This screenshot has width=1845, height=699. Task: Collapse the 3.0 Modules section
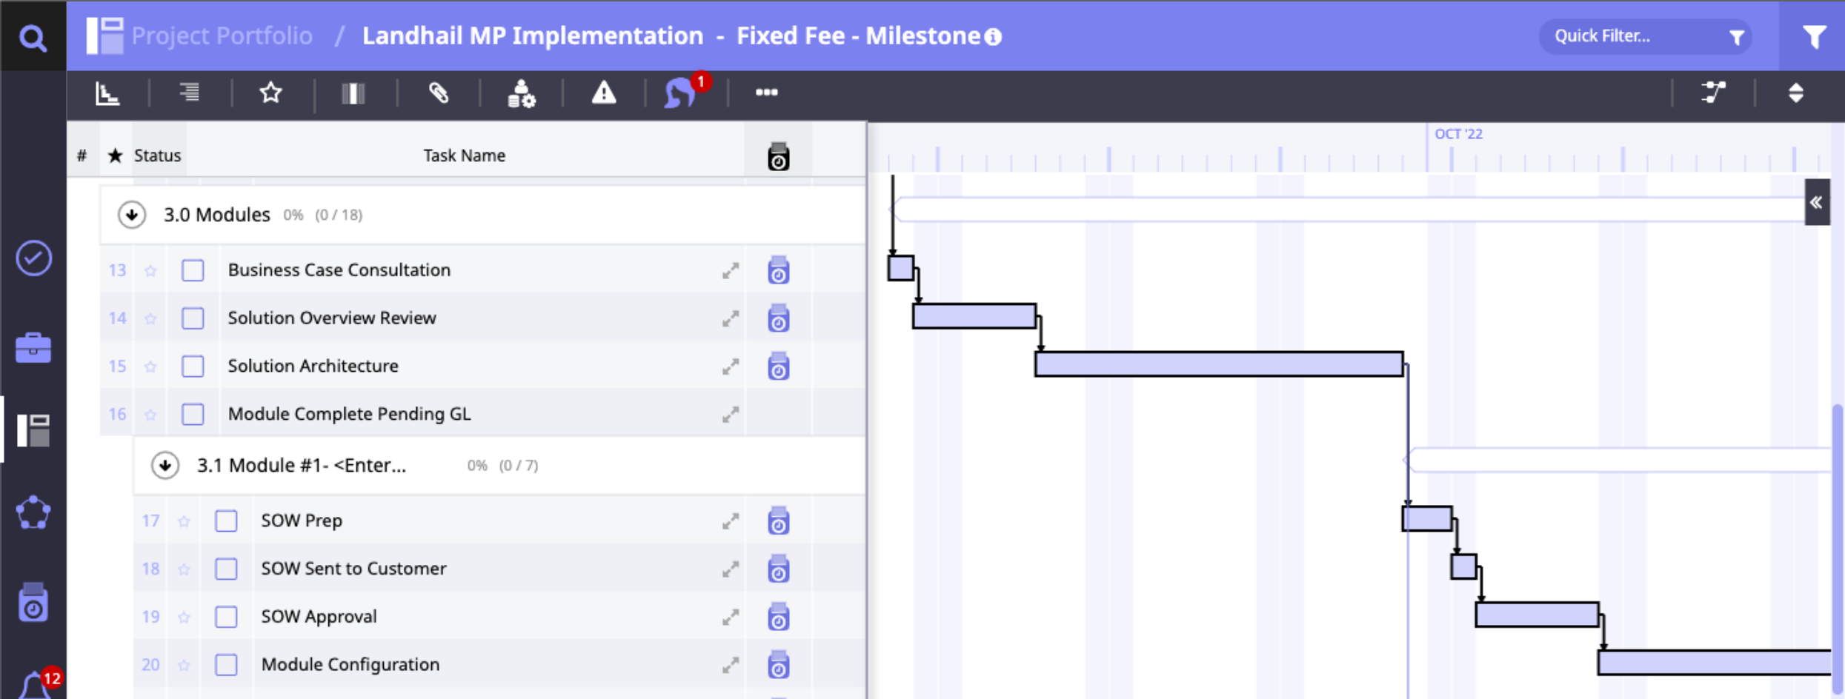pyautogui.click(x=132, y=215)
